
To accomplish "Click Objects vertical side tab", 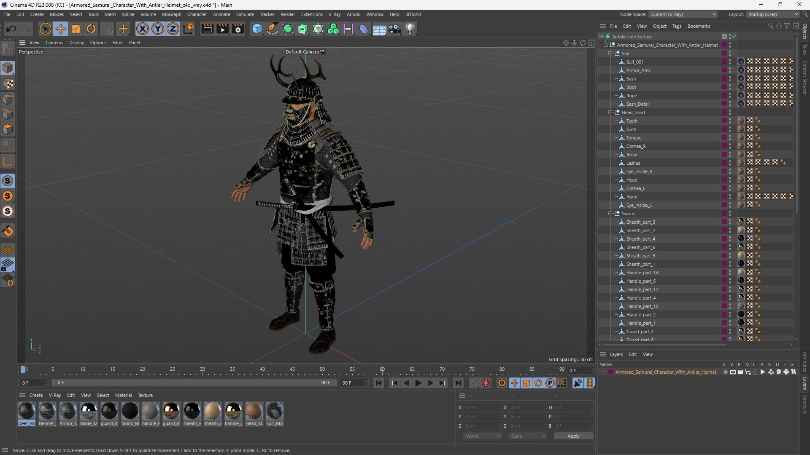I will click(805, 31).
